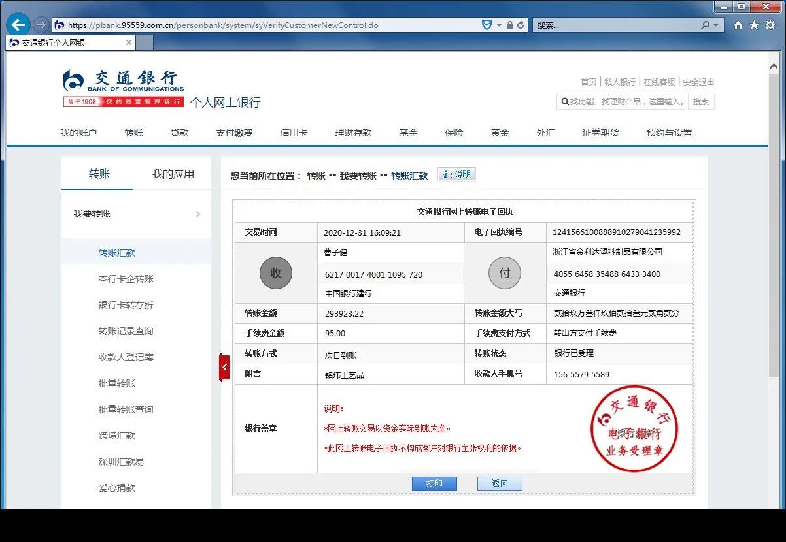Click the browser search magnifier icon

point(706,25)
